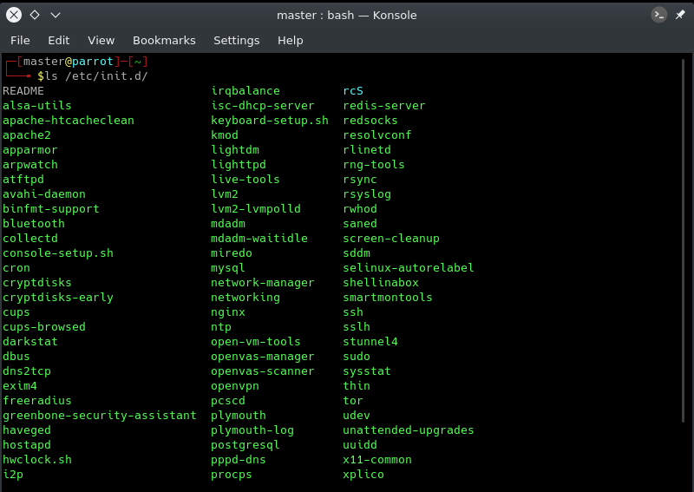The height and width of the screenshot is (492, 694).
Task: Click the cryptdisks-early entry
Action: (x=58, y=297)
